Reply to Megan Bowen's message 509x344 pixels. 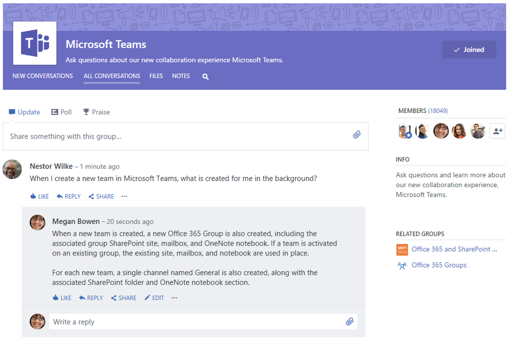coord(91,297)
